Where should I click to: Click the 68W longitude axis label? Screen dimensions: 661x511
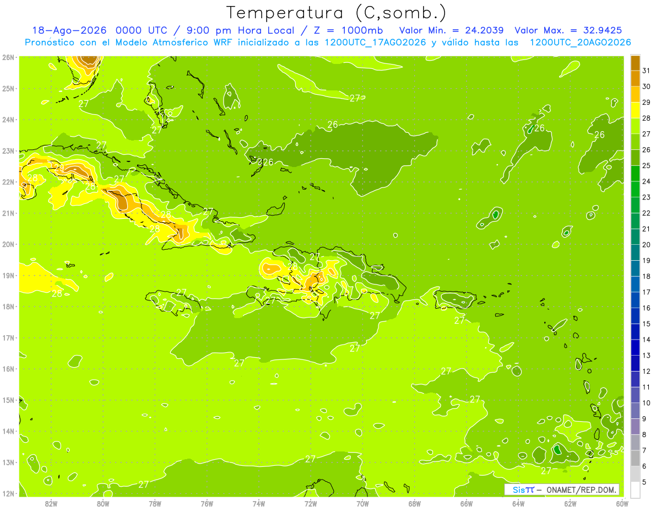click(415, 503)
